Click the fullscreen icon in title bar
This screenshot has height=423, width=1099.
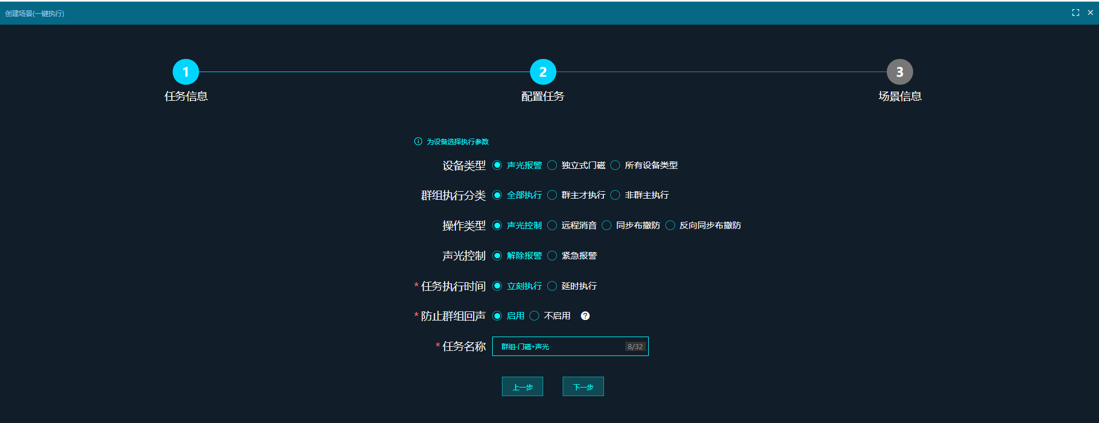1075,13
